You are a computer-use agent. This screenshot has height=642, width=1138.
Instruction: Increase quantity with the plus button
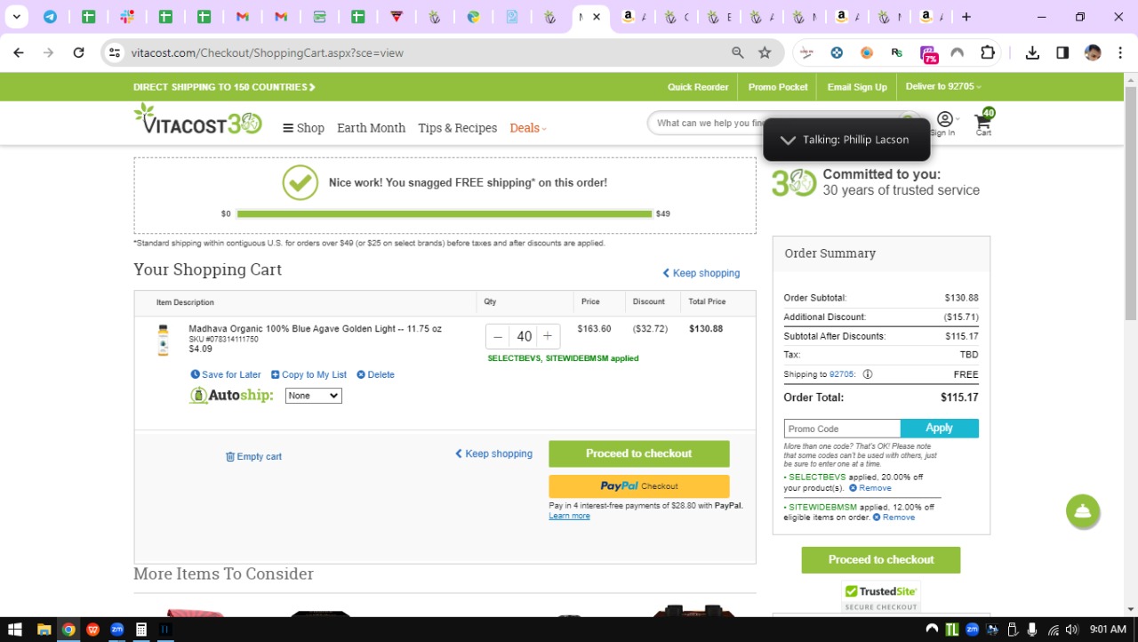[x=548, y=336]
